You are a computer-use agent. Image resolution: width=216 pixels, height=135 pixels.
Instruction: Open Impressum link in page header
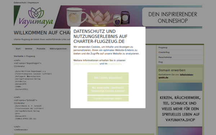33,3
